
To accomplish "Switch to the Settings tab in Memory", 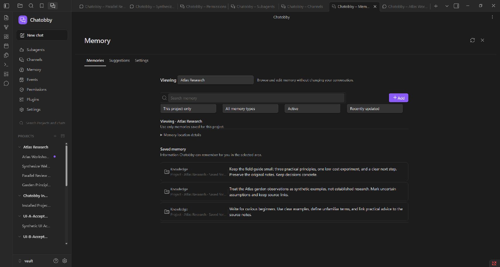I will [x=141, y=61].
